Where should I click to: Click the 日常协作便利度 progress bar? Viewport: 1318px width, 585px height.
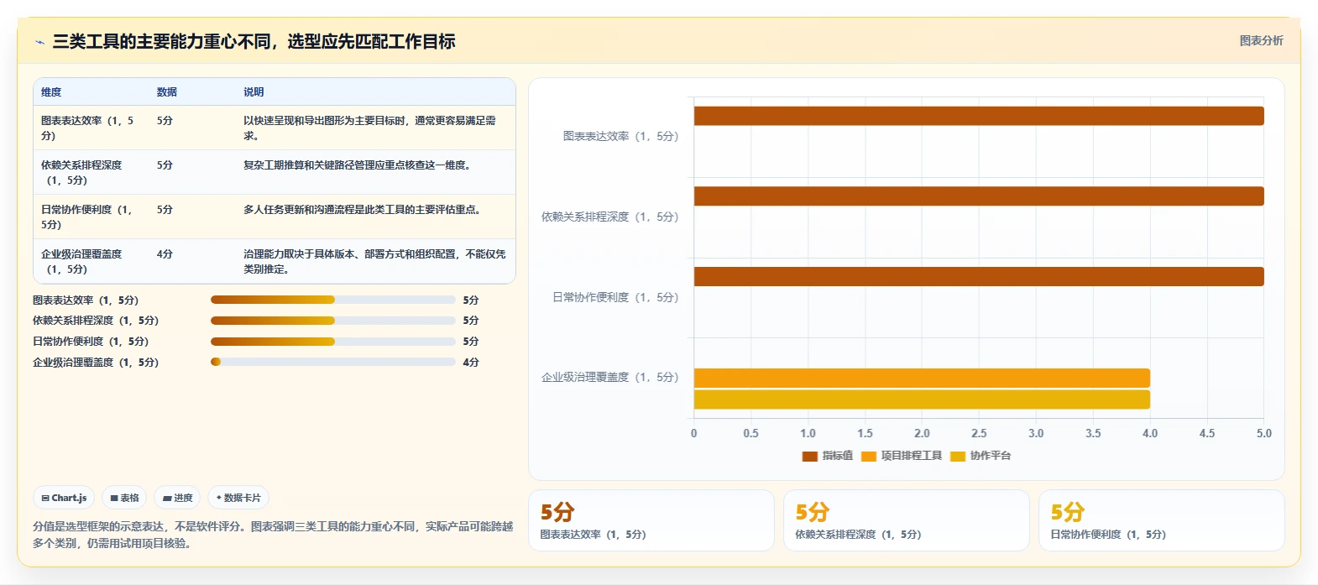coord(333,342)
